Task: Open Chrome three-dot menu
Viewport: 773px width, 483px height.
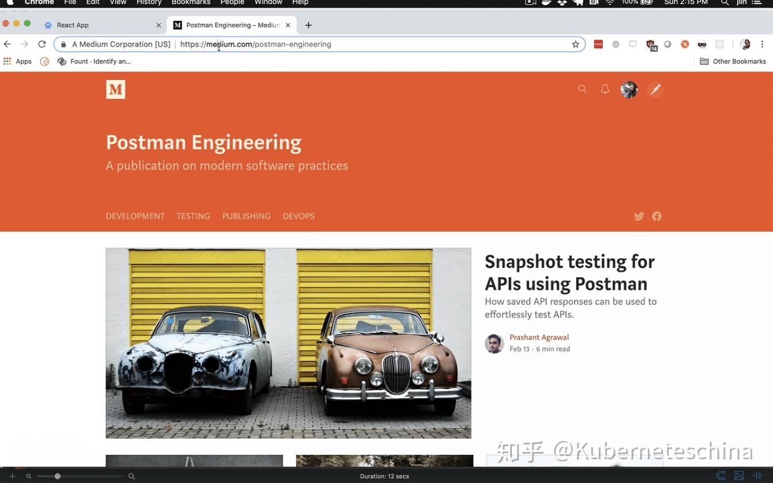Action: 763,44
